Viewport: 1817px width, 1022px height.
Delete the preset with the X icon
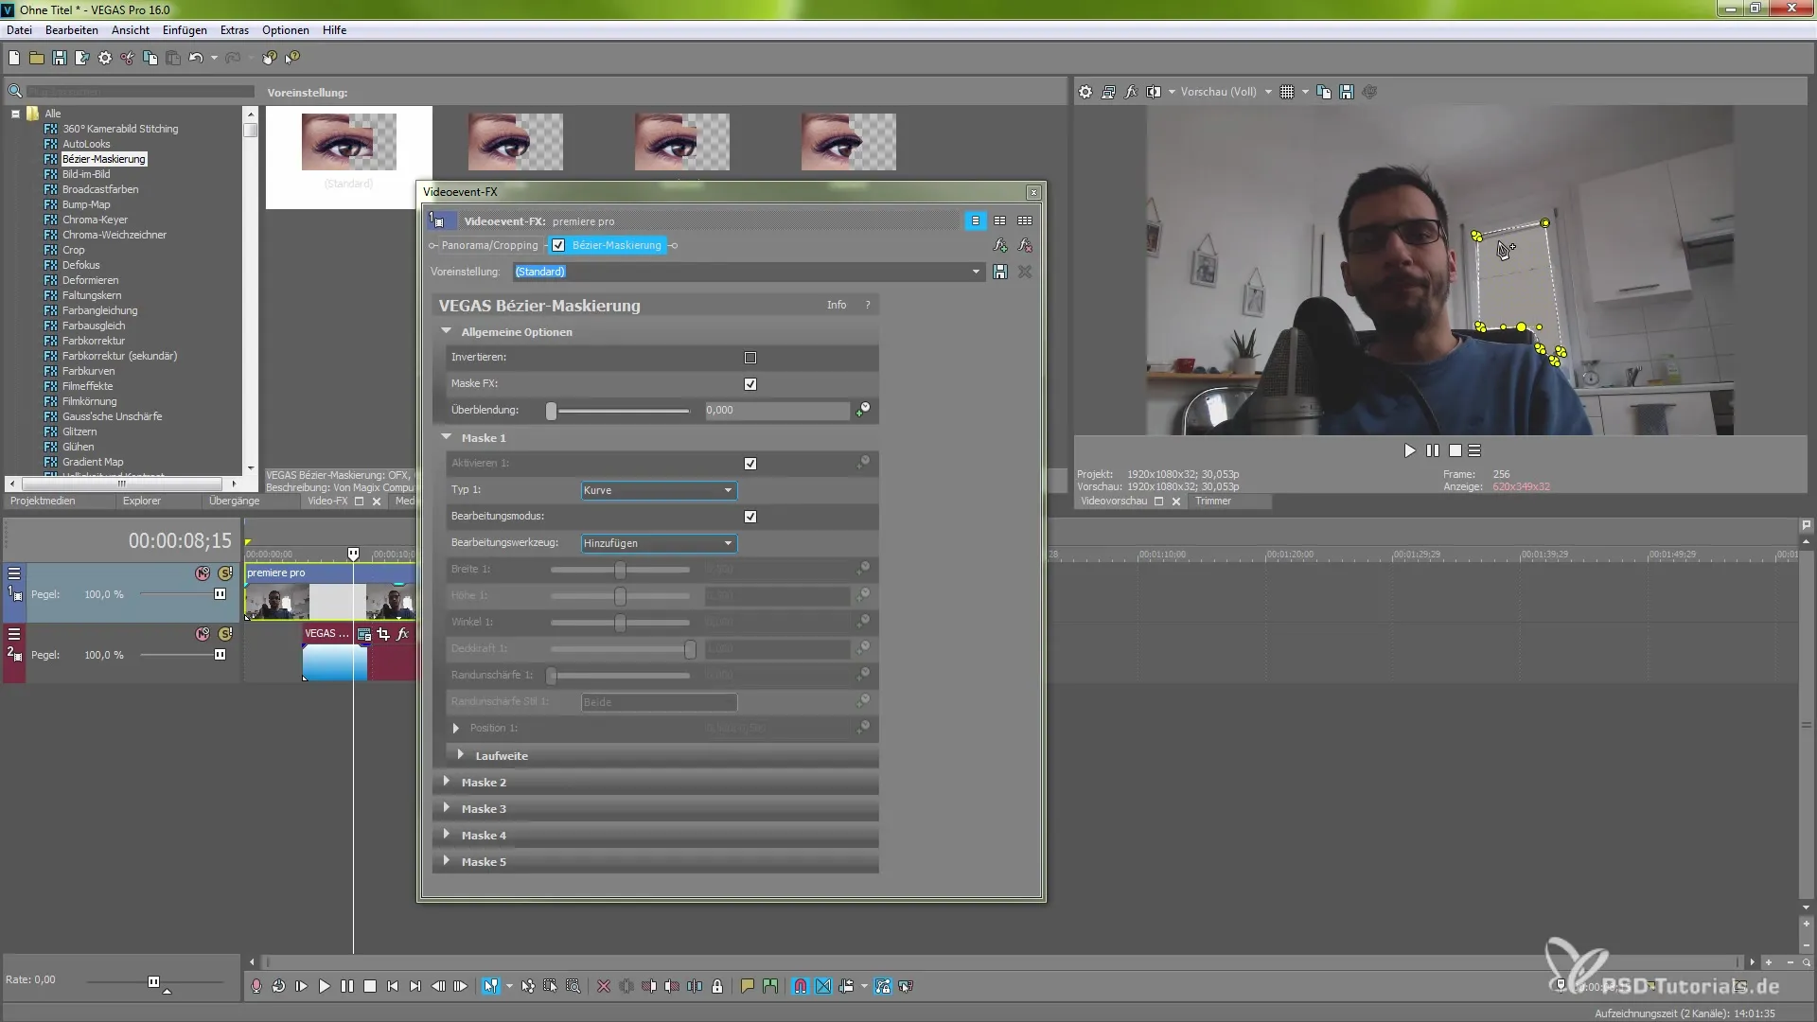(x=1025, y=272)
